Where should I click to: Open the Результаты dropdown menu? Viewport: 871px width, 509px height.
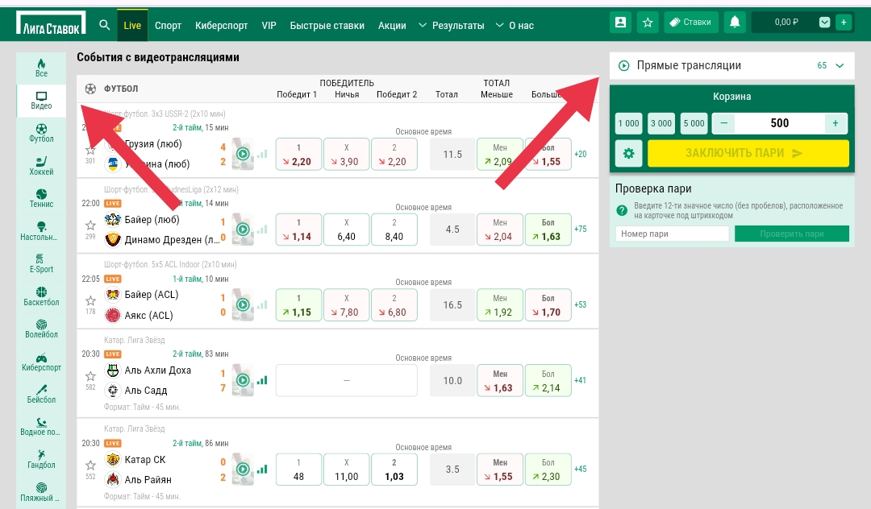point(451,26)
